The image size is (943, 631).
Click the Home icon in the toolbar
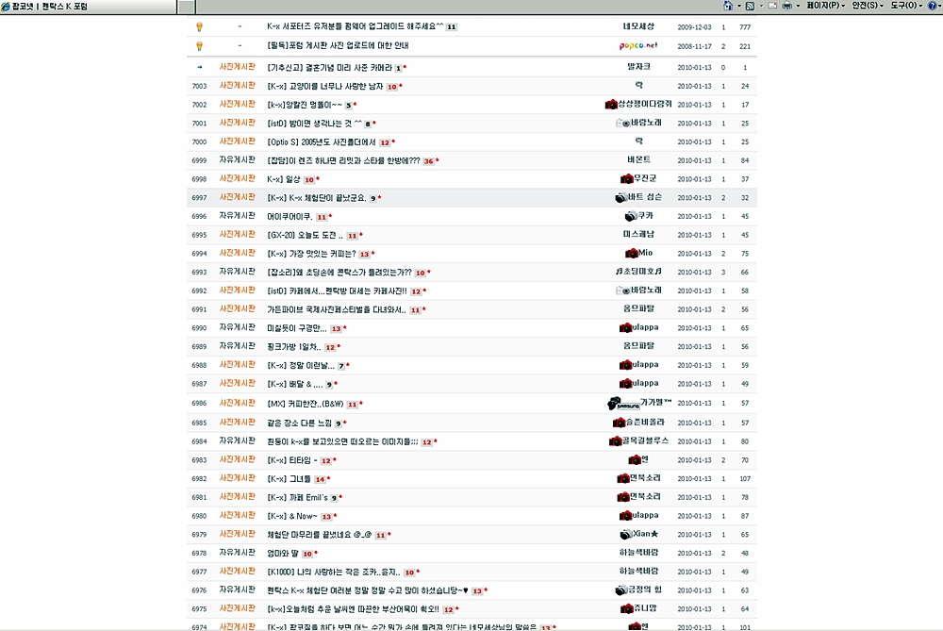pos(727,6)
